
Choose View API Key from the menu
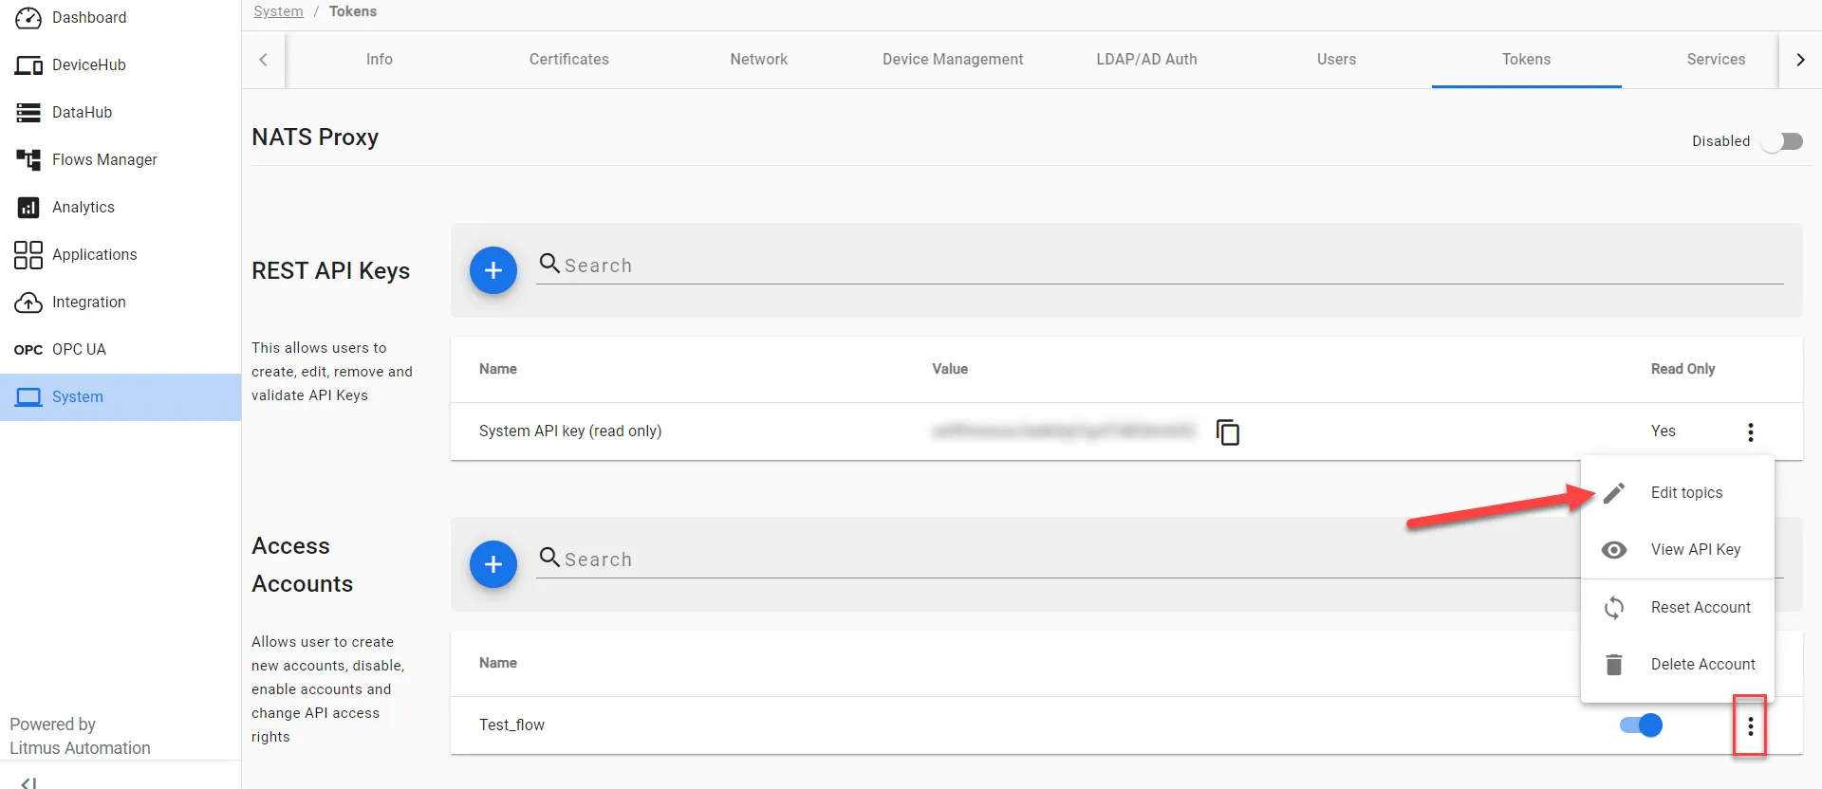pyautogui.click(x=1678, y=549)
